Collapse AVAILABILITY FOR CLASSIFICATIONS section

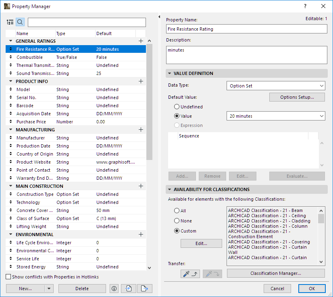(x=169, y=189)
